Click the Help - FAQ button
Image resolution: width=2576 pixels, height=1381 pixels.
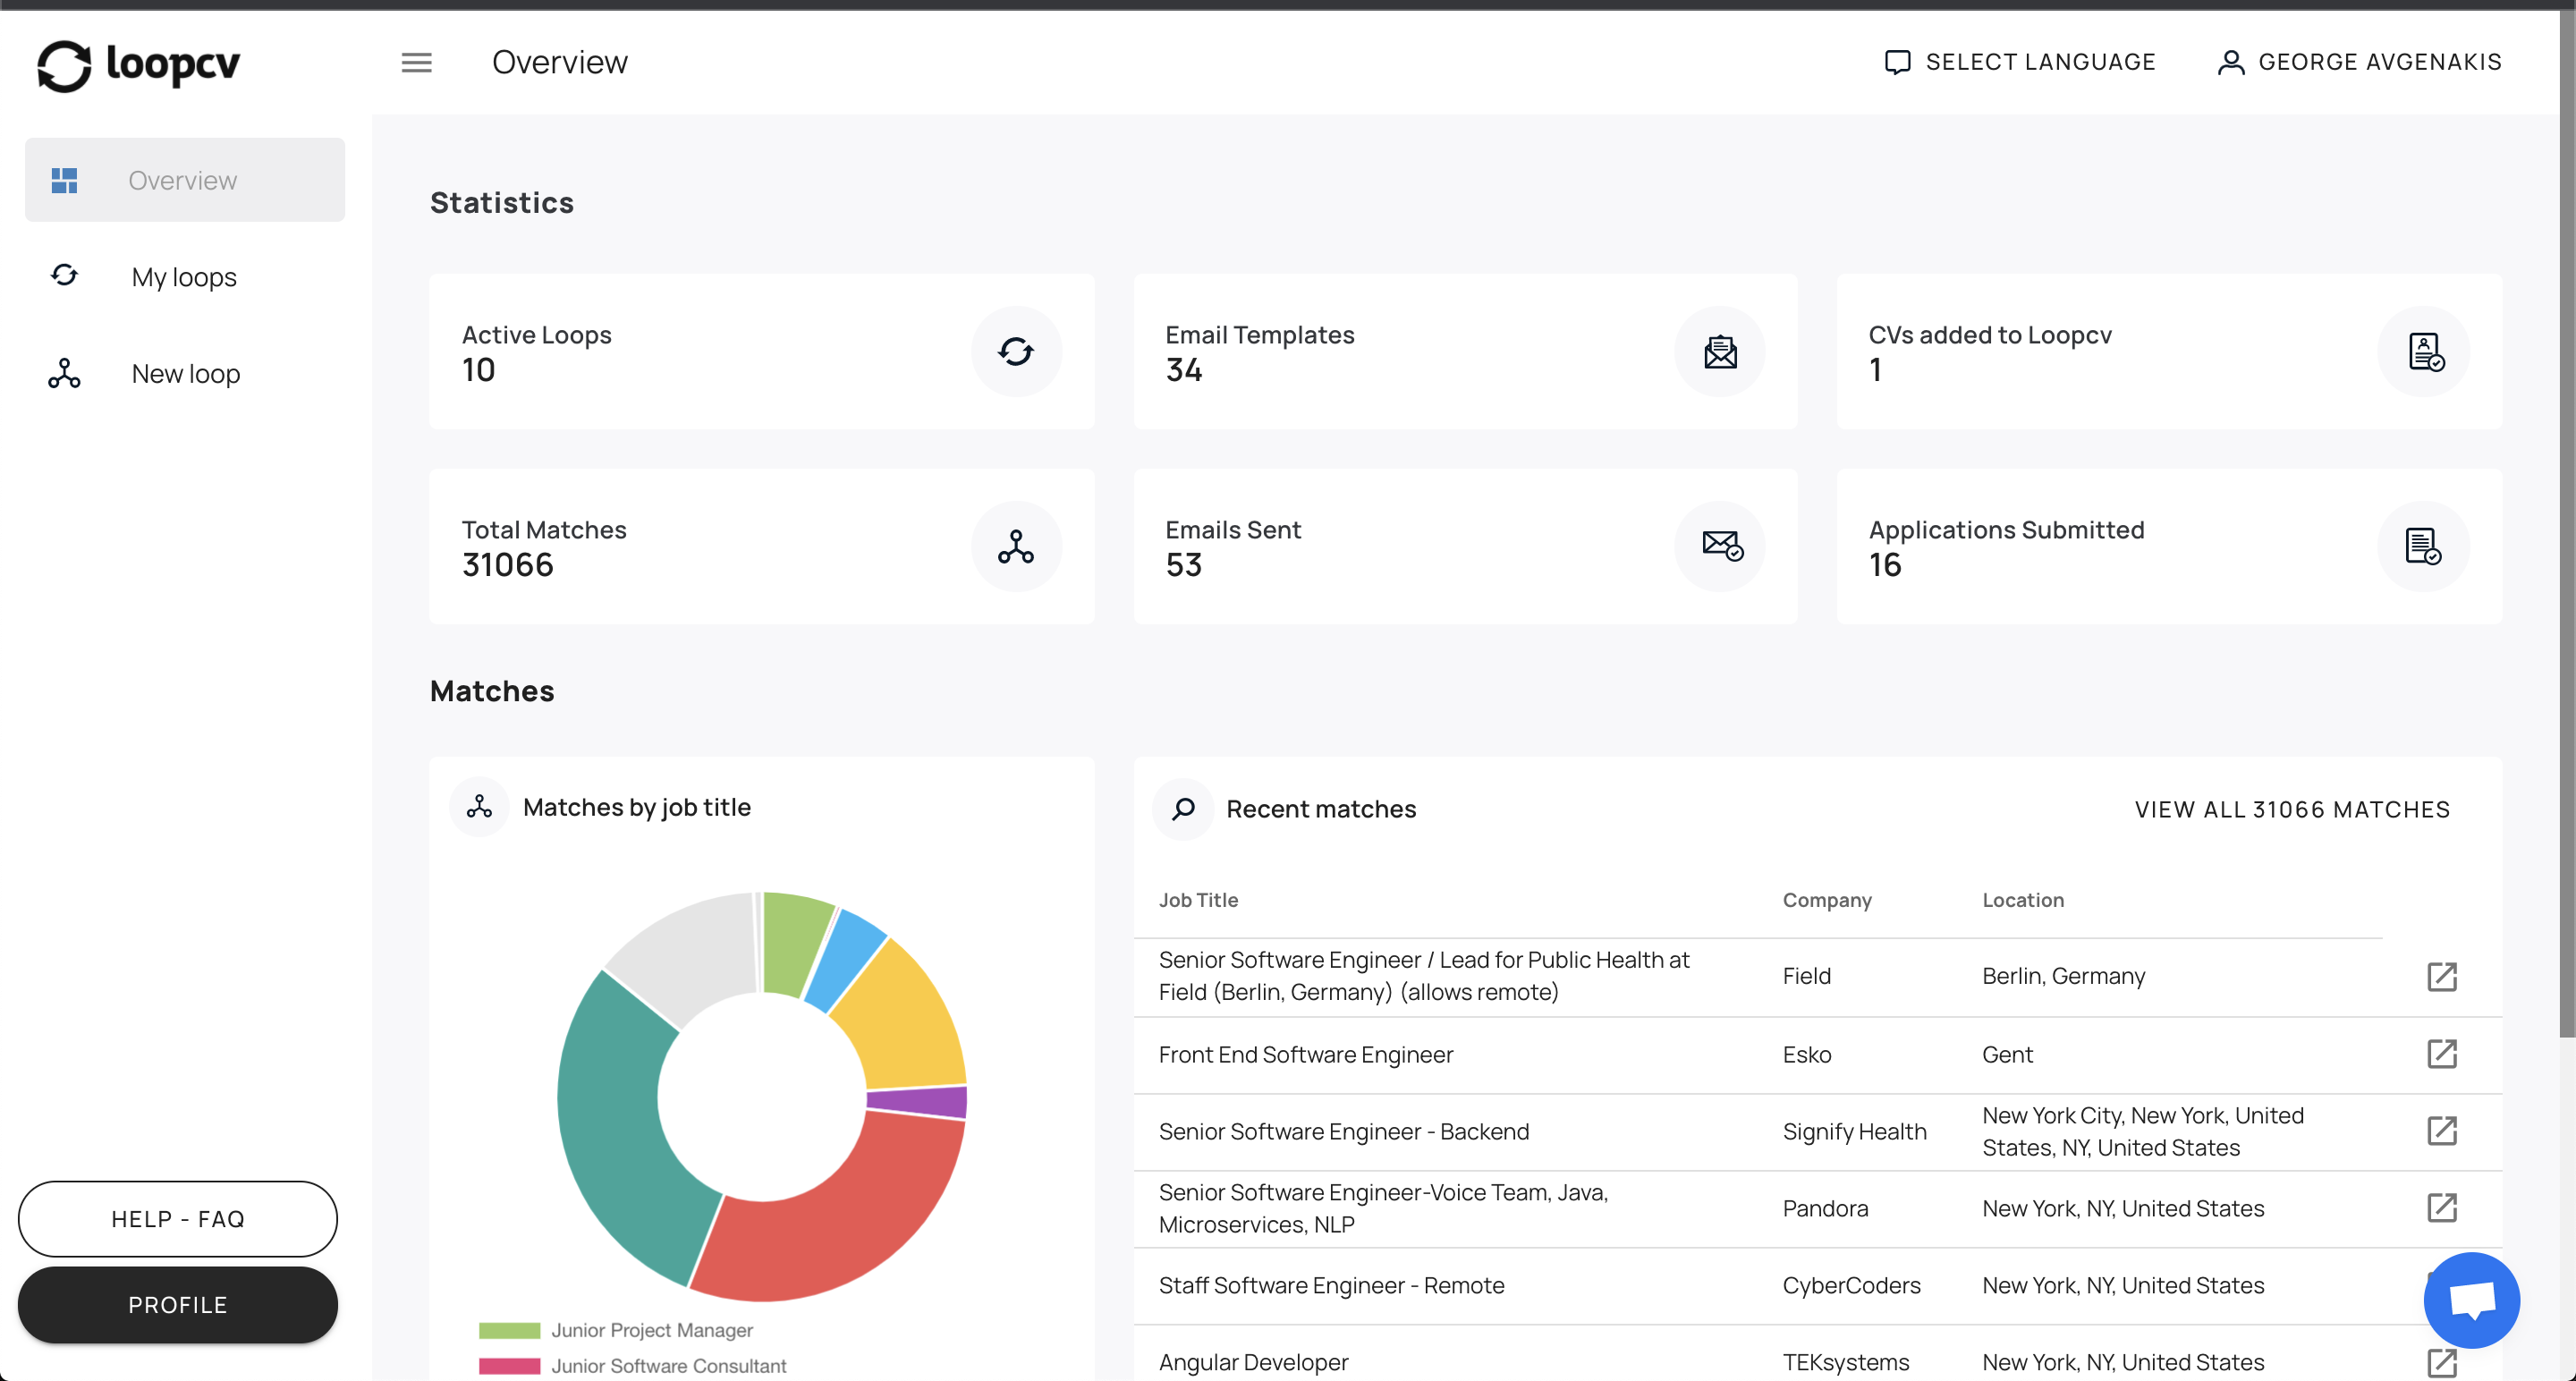point(178,1219)
